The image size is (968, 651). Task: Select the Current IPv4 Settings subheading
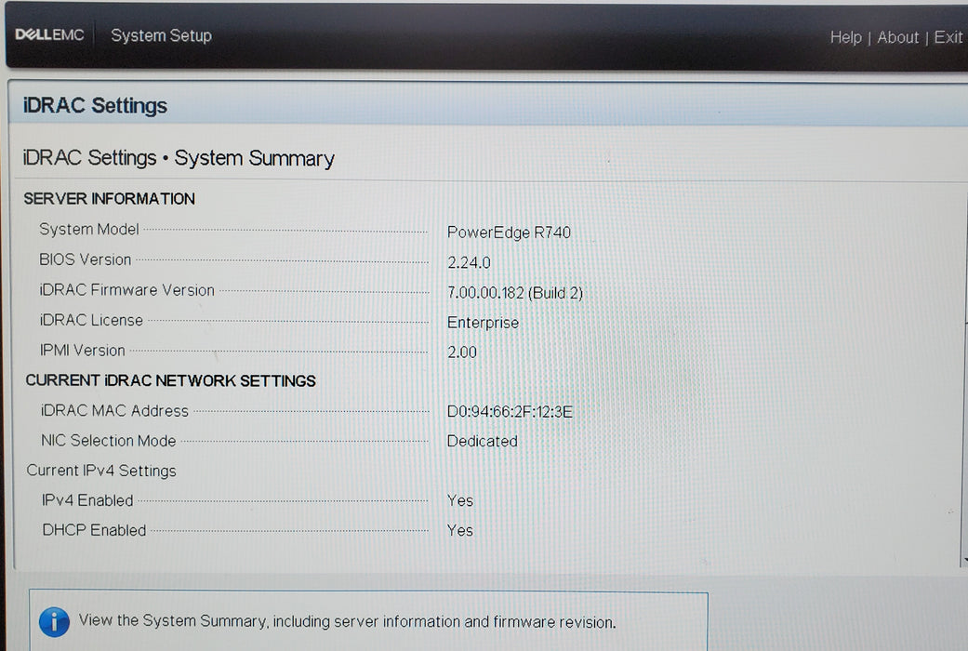[101, 471]
